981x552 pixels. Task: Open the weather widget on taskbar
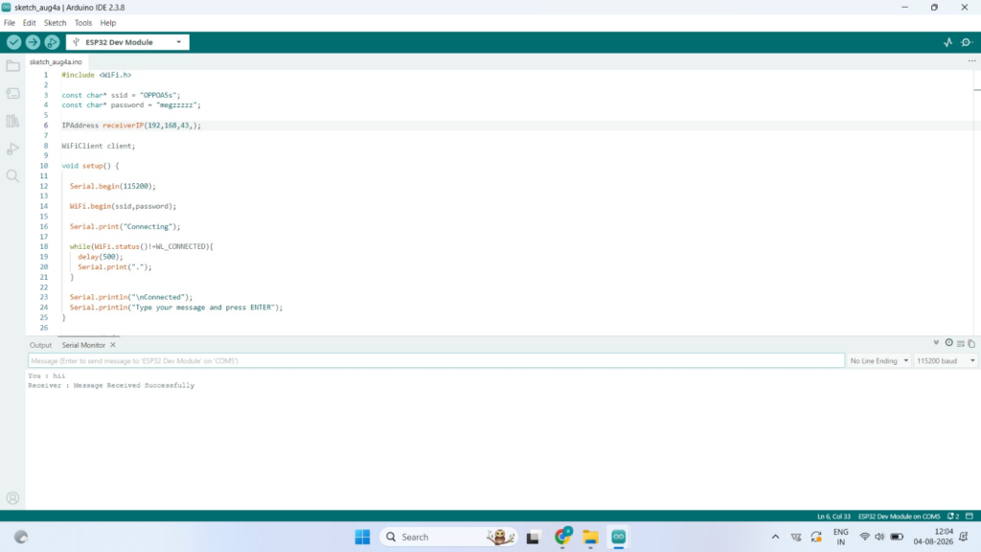tap(21, 537)
